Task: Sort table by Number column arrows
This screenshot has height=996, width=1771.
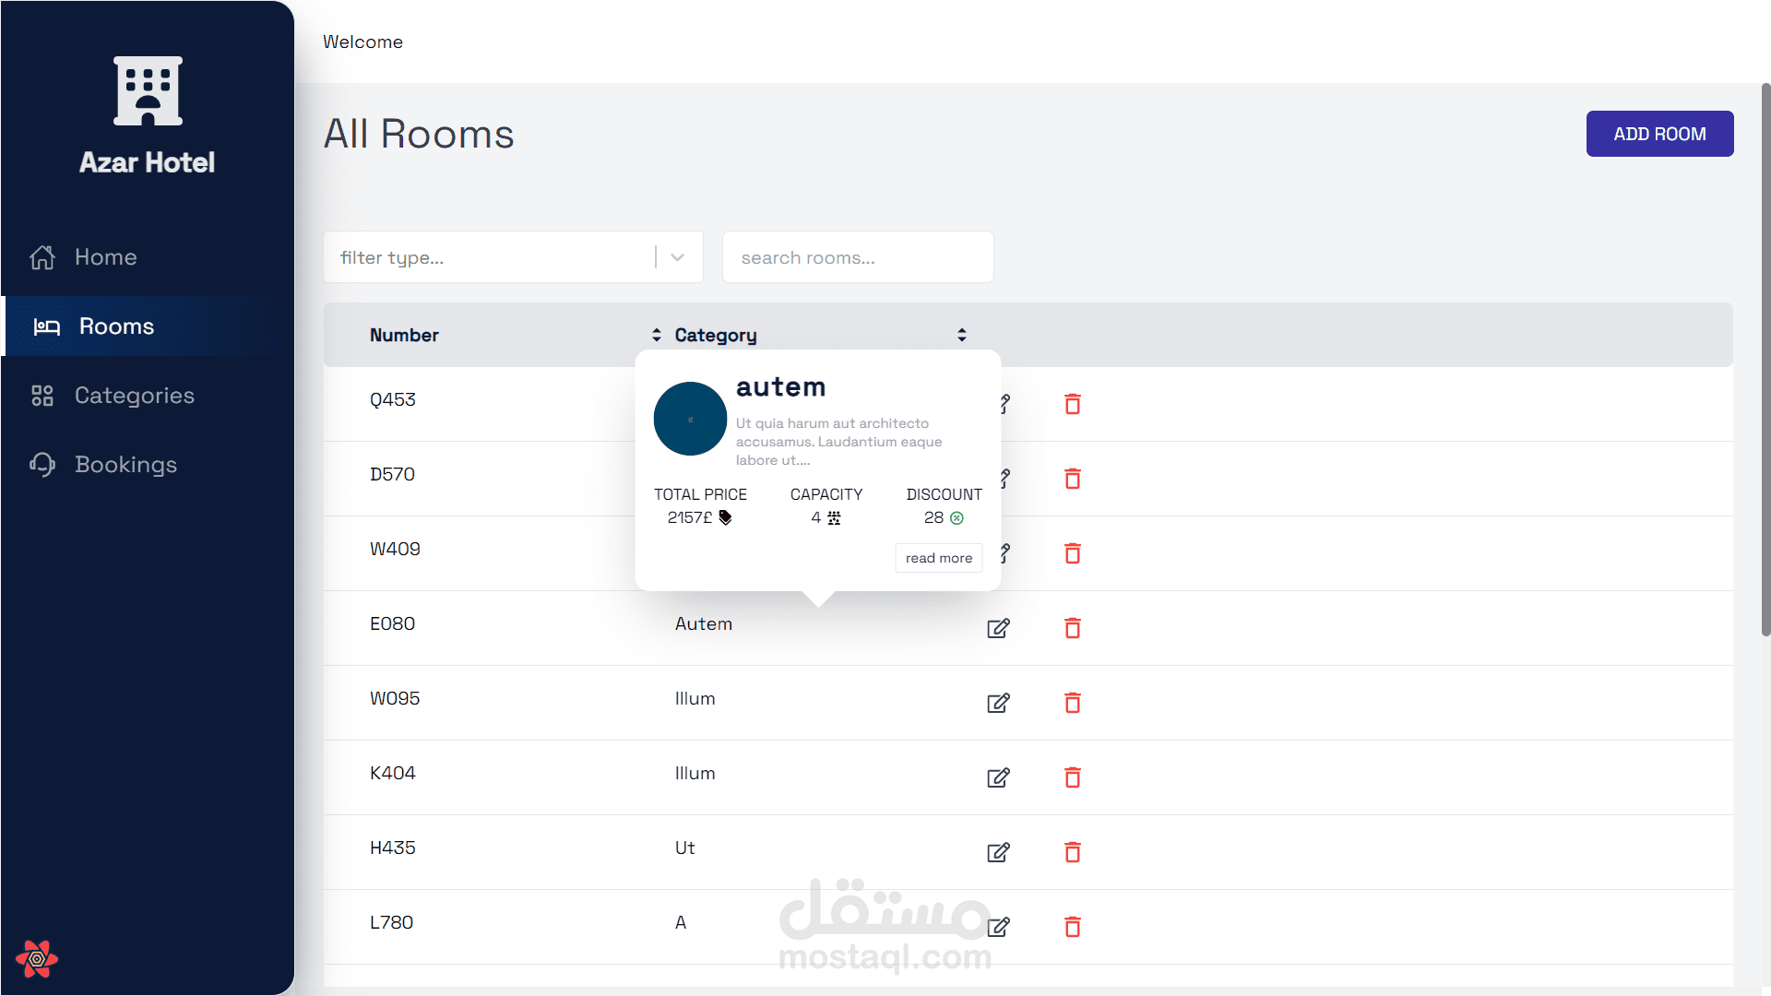Action: click(656, 335)
